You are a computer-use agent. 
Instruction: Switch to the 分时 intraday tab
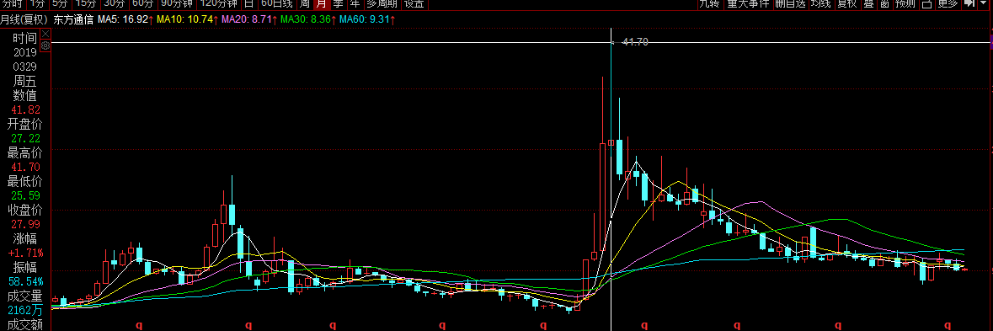pyautogui.click(x=13, y=4)
